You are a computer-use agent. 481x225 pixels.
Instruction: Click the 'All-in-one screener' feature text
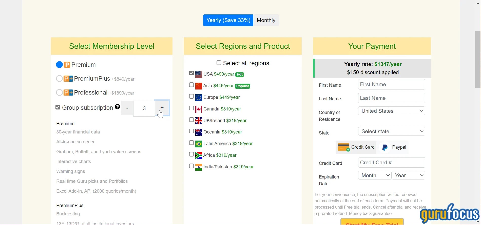pos(75,142)
